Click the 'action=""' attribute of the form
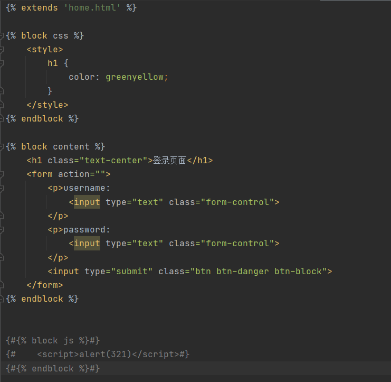 (x=82, y=174)
